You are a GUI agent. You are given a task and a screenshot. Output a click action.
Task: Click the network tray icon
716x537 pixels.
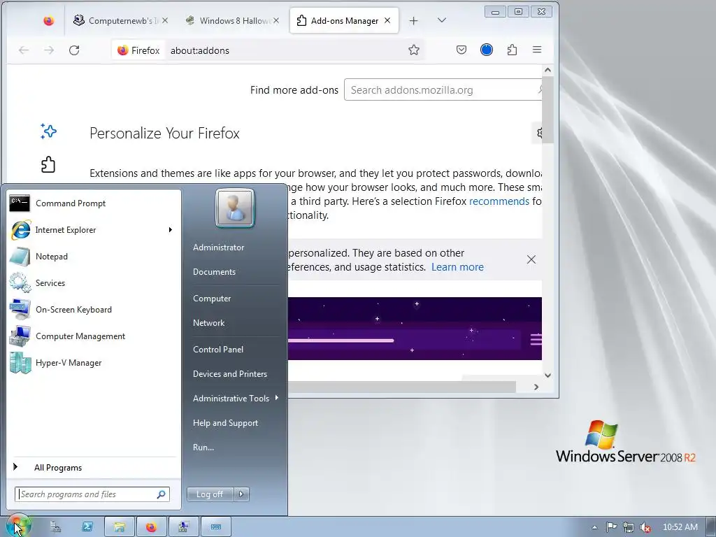pyautogui.click(x=629, y=527)
